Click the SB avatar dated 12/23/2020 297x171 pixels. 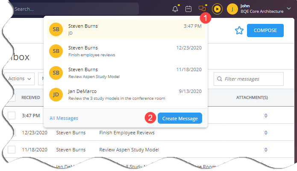[56, 51]
